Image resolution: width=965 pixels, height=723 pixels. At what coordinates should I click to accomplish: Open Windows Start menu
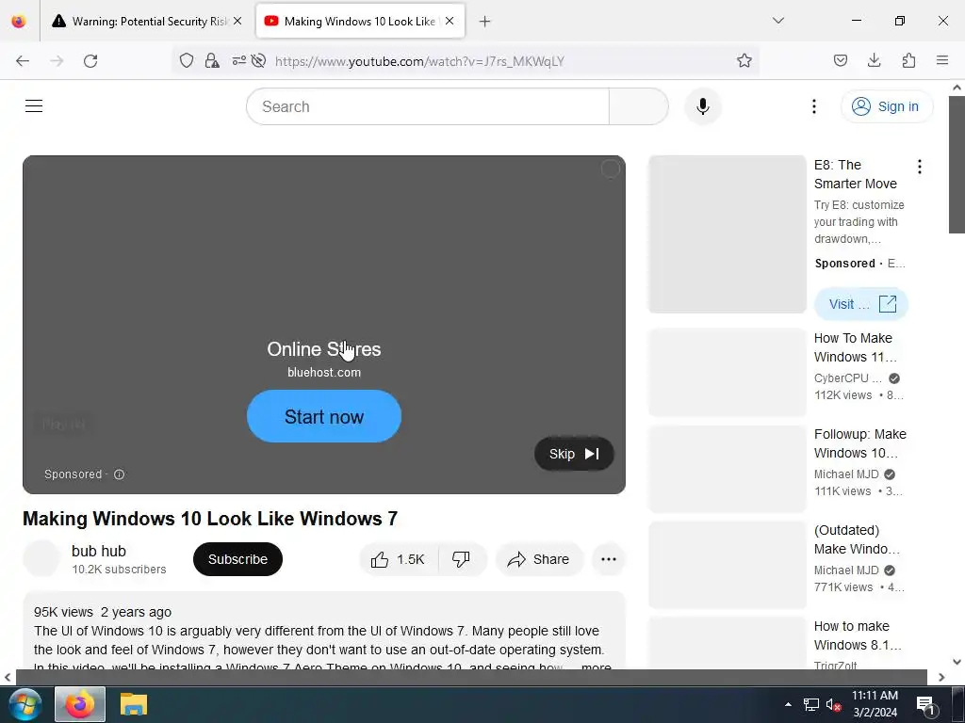click(x=25, y=704)
